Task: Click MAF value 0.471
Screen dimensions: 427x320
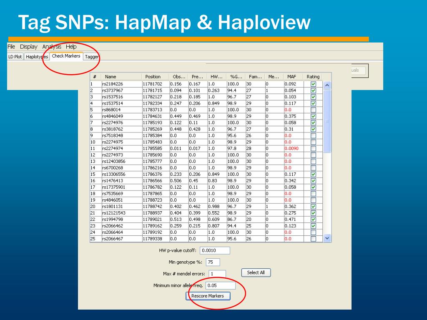Action: 290,219
